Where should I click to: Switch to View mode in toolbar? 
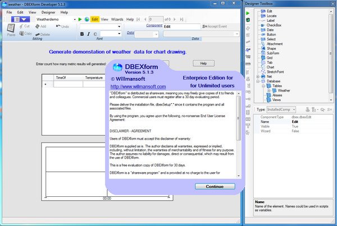point(104,19)
